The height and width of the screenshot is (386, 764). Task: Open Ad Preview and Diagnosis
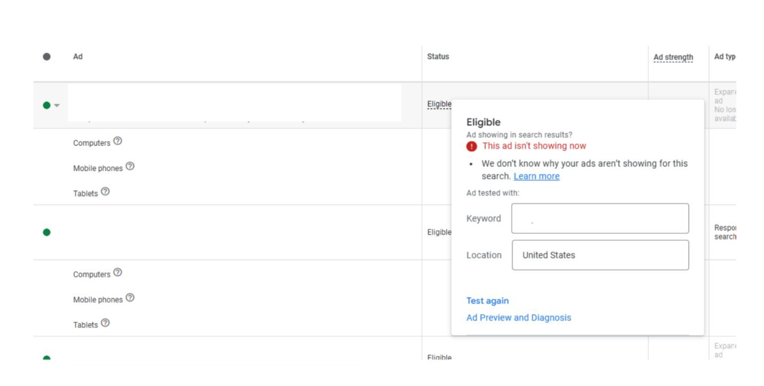(519, 318)
